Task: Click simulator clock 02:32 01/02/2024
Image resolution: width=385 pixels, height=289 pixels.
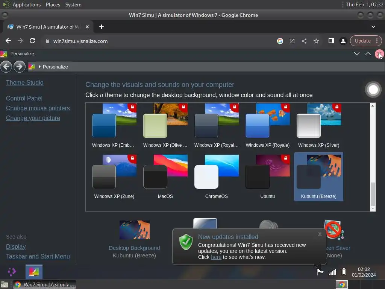Action: pos(364,272)
